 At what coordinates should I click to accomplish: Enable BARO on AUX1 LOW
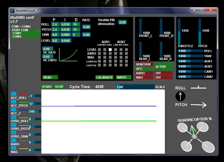[x=99, y=53]
